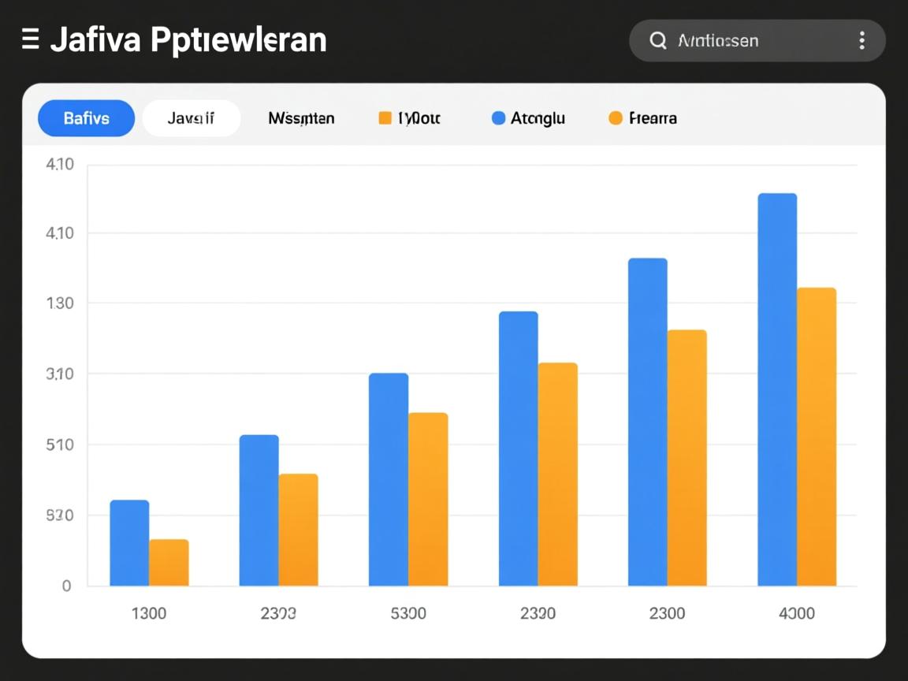Select the Bafivs tab
908x681 pixels.
click(87, 119)
